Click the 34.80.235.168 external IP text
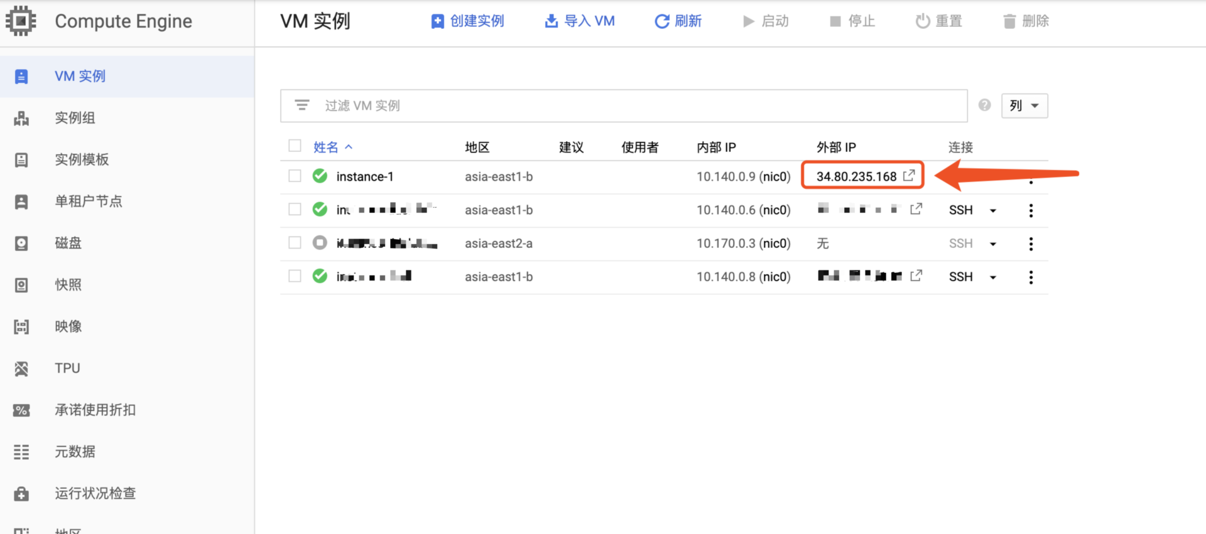The height and width of the screenshot is (534, 1206). click(857, 177)
